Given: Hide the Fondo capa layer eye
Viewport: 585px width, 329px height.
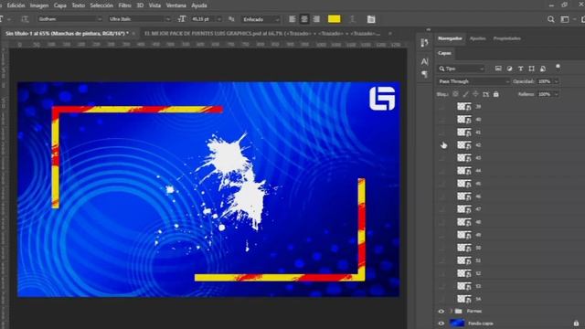Looking at the screenshot, I should pyautogui.click(x=441, y=324).
